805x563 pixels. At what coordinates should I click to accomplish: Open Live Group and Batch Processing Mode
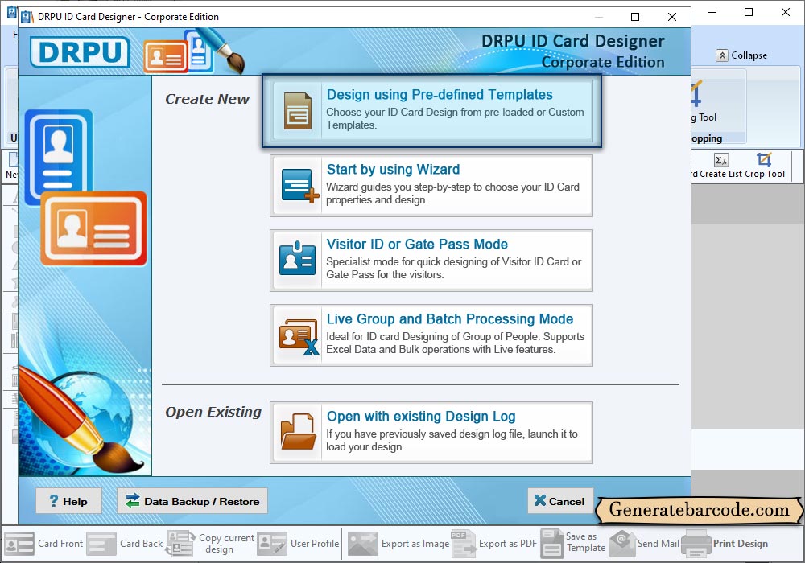(x=431, y=335)
